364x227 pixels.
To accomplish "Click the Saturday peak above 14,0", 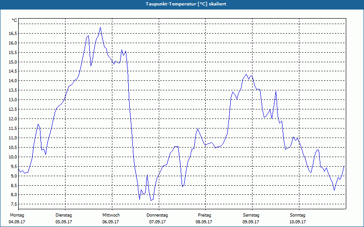I will 246,74.
